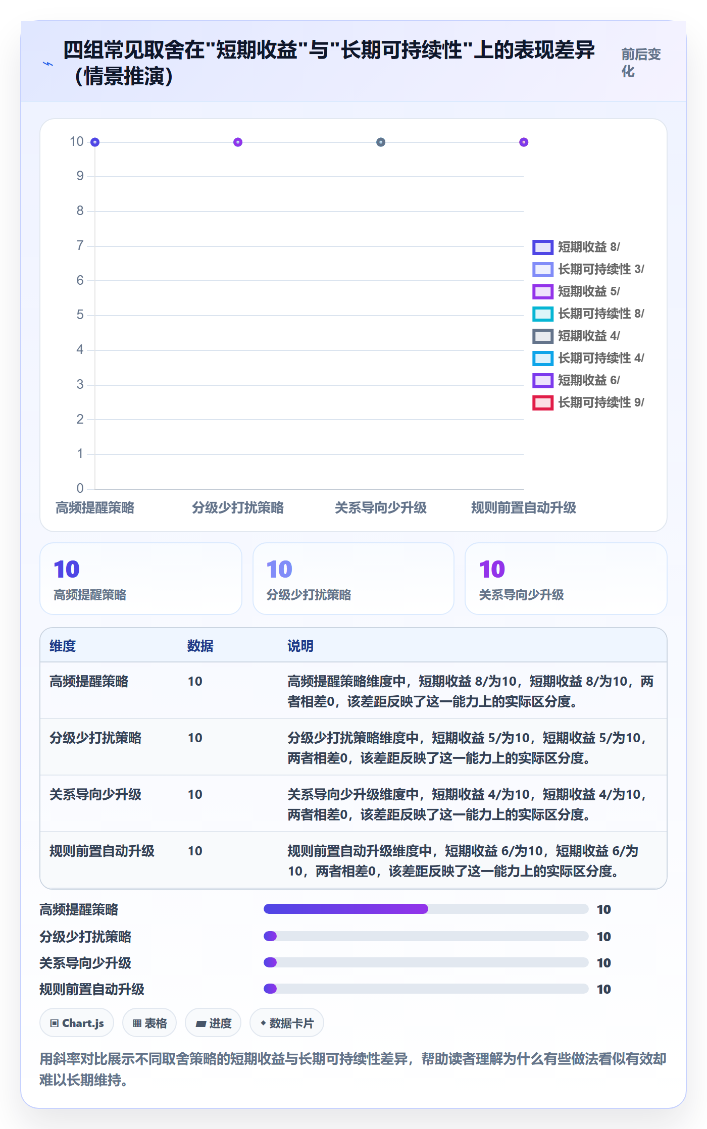
Task: Click x-axis label 规则前置自动升级 in chart
Action: pyautogui.click(x=524, y=507)
